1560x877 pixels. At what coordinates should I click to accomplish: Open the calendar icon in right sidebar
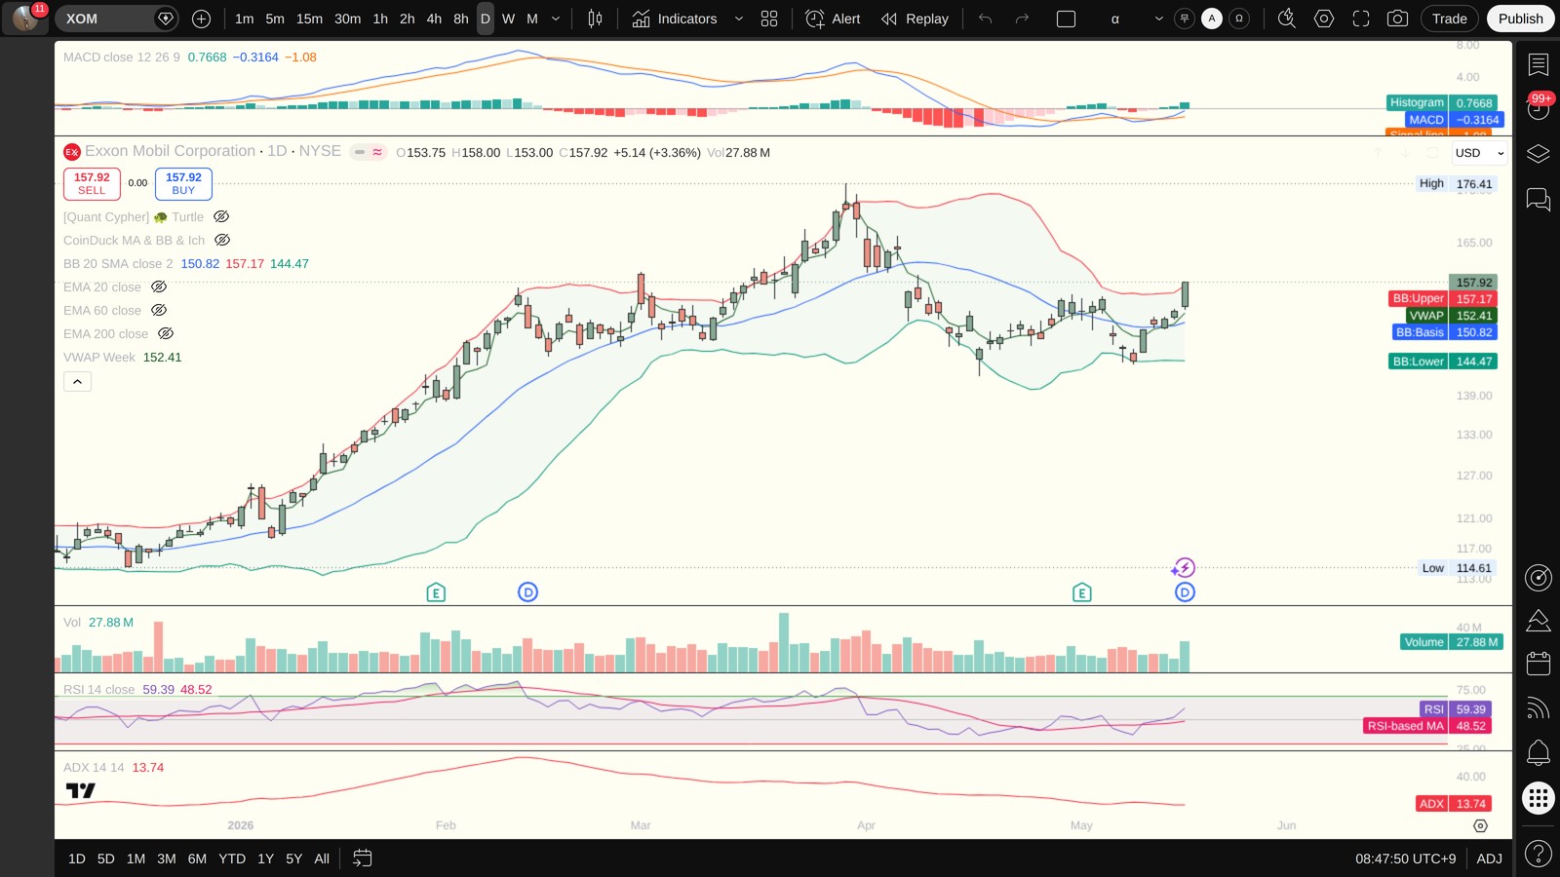1539,664
